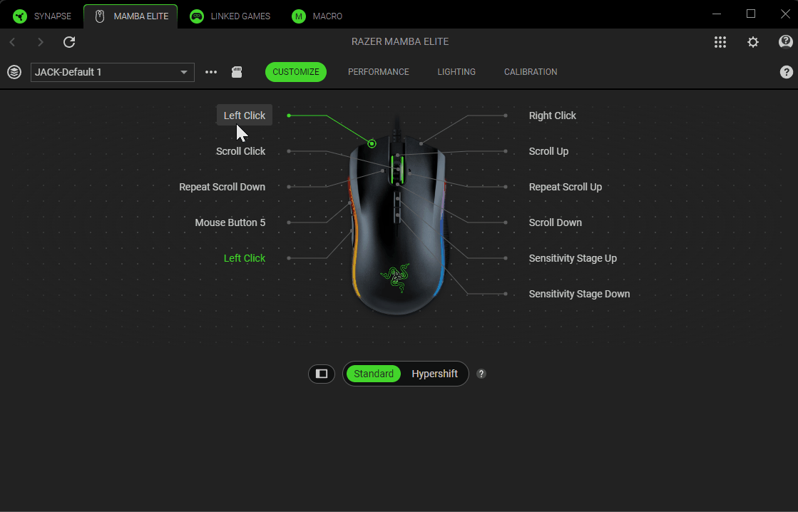Select the Calibration section
The height and width of the screenshot is (512, 798).
click(x=531, y=72)
